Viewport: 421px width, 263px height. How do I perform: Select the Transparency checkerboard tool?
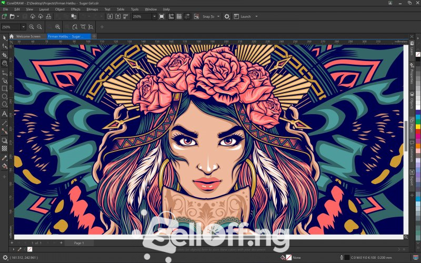[x=4, y=148]
